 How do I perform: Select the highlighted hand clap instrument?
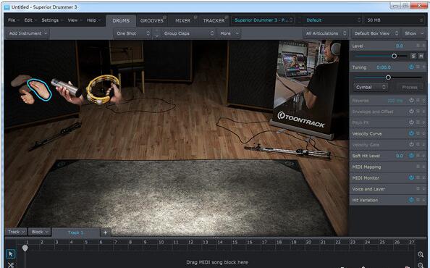pos(40,89)
